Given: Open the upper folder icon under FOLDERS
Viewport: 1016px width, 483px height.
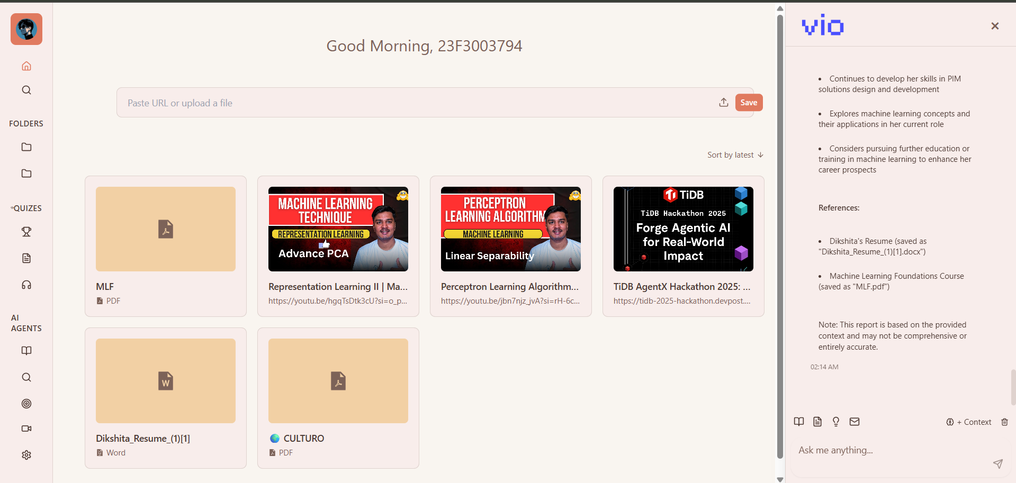Looking at the screenshot, I should [26, 147].
